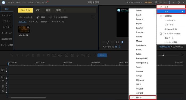Open the オーバーレイ sidebar section

(x=7, y=33)
